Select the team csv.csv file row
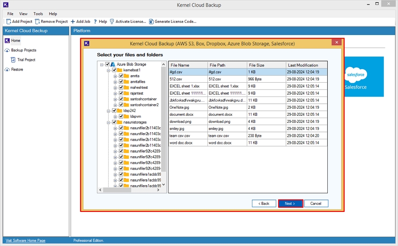Screen dimensions: 398x246 248,136
